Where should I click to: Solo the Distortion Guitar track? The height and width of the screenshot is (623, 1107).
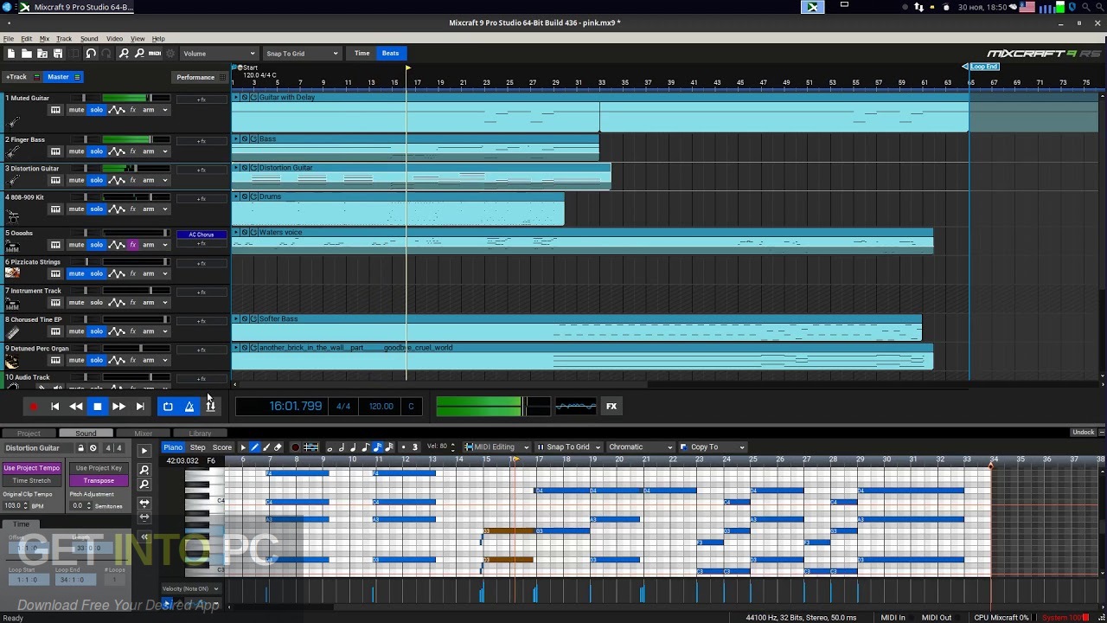pos(97,180)
